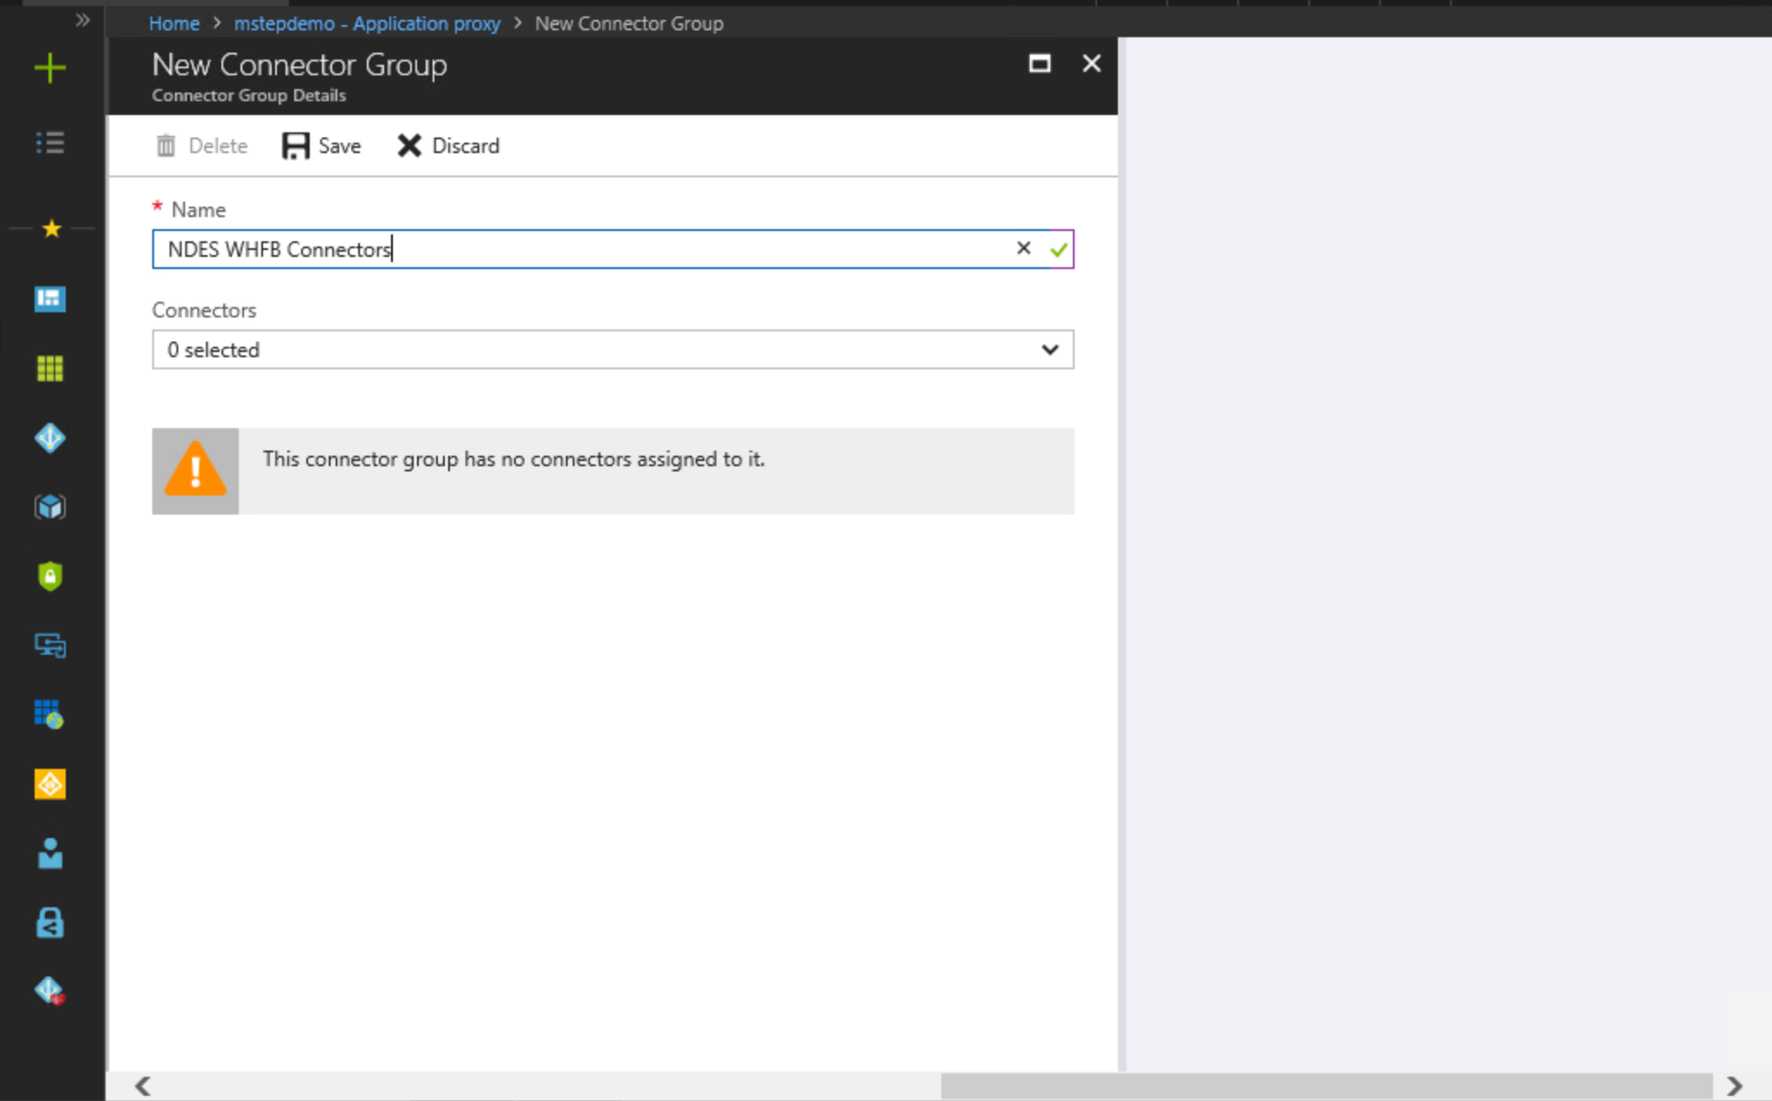Open the All services list icon
1772x1101 pixels.
[50, 143]
